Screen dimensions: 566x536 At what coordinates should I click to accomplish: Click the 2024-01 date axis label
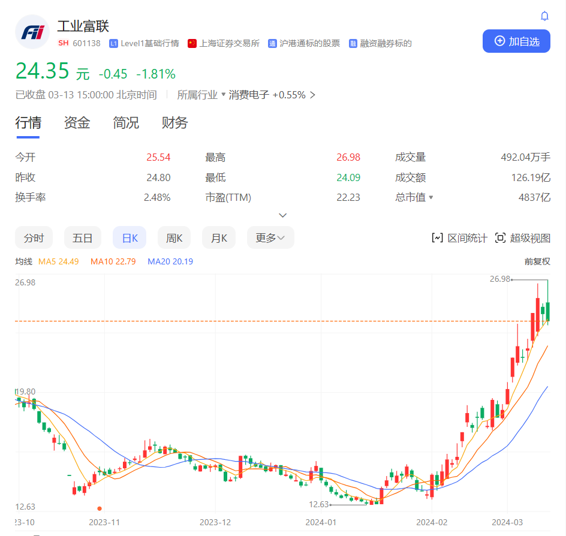coord(321,522)
